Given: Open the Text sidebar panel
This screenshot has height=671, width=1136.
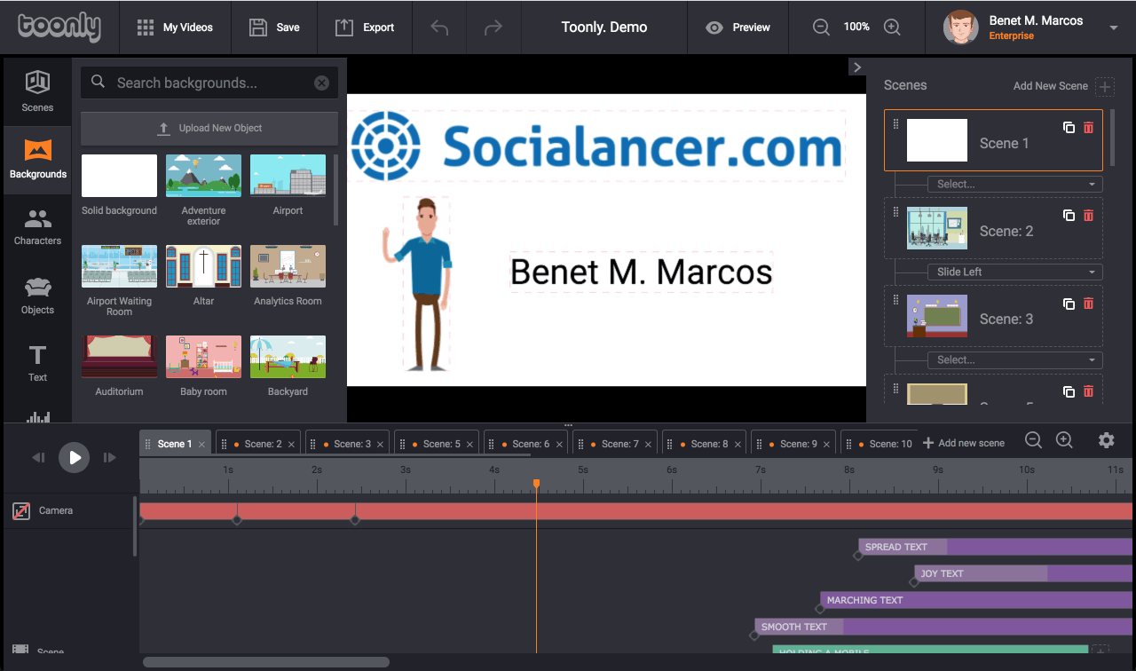Looking at the screenshot, I should point(37,364).
